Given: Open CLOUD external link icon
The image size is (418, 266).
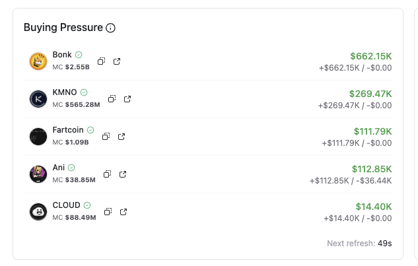Looking at the screenshot, I should [x=123, y=212].
